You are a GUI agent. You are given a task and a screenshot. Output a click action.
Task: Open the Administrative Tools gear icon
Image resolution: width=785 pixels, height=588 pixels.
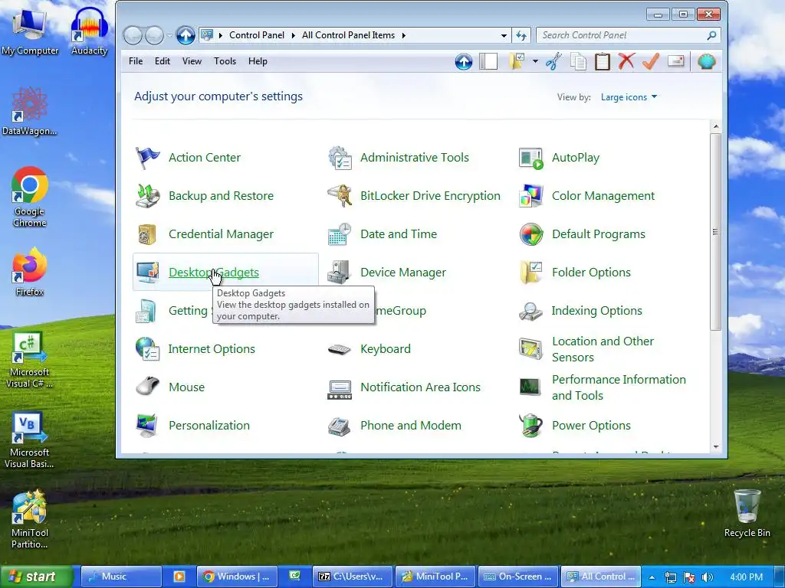click(340, 158)
